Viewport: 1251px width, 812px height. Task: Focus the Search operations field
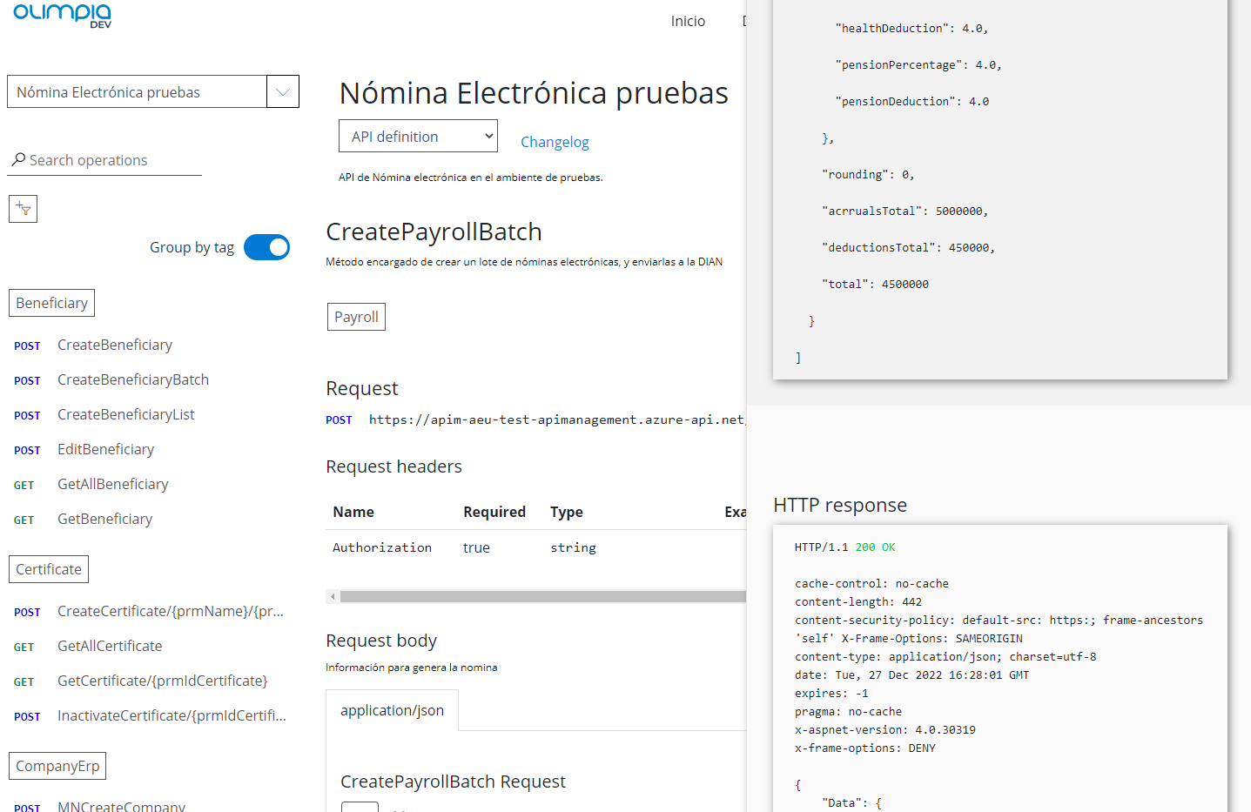coord(113,160)
